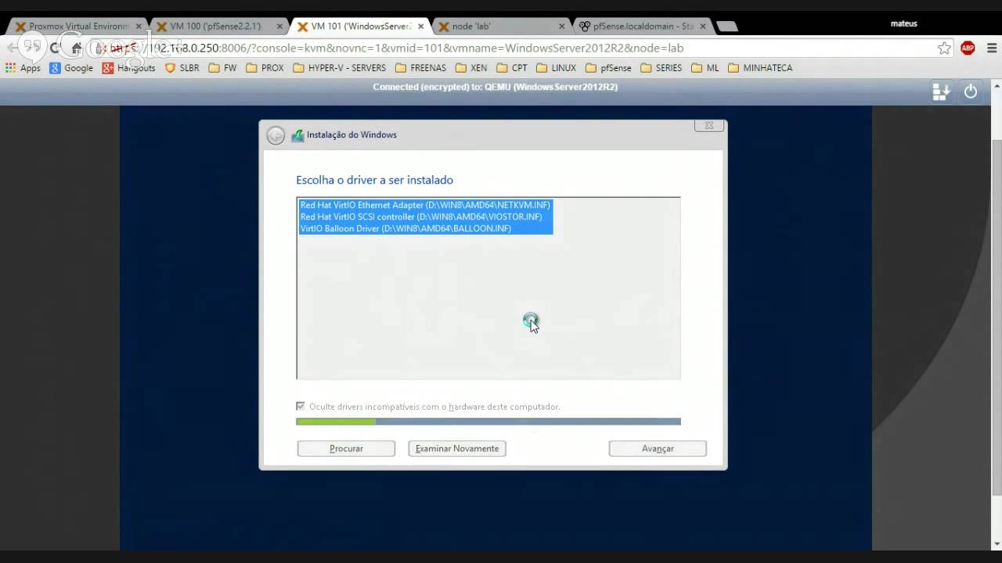This screenshot has height=563, width=1002.
Task: Select VirtIO Balloon Driver entry
Action: 425,228
